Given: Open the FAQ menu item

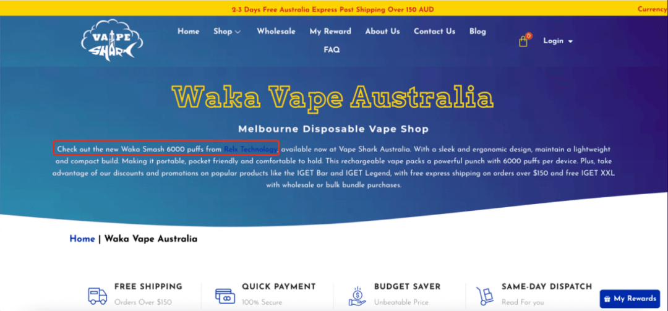Looking at the screenshot, I should point(332,50).
